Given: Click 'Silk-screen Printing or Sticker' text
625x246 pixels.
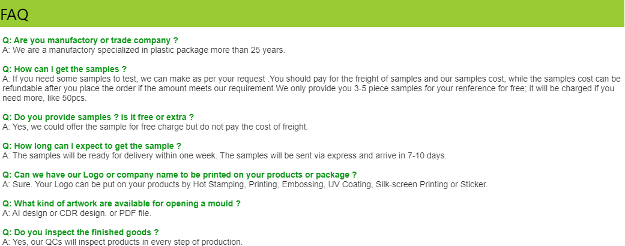Looking at the screenshot, I should pyautogui.click(x=432, y=184).
